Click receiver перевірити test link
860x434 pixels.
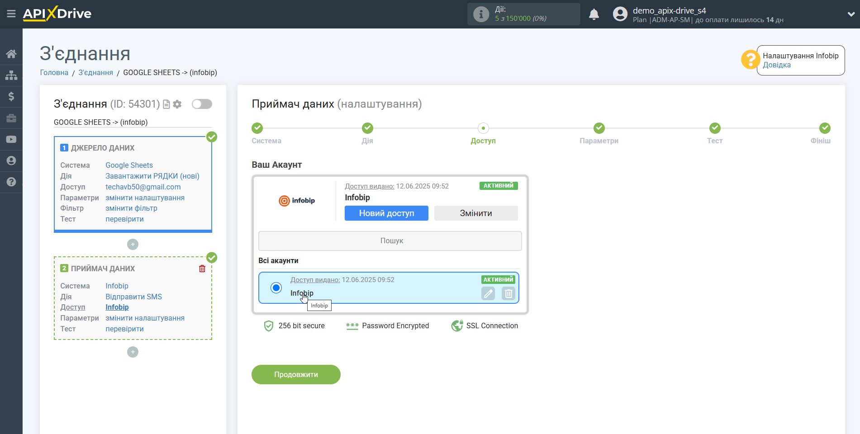pos(124,329)
